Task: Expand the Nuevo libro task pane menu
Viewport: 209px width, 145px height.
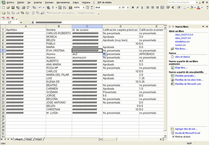Action: 203,27
